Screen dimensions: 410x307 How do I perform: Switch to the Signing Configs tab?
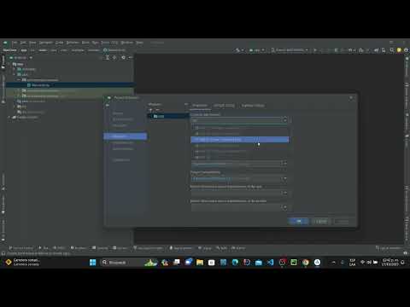[253, 106]
